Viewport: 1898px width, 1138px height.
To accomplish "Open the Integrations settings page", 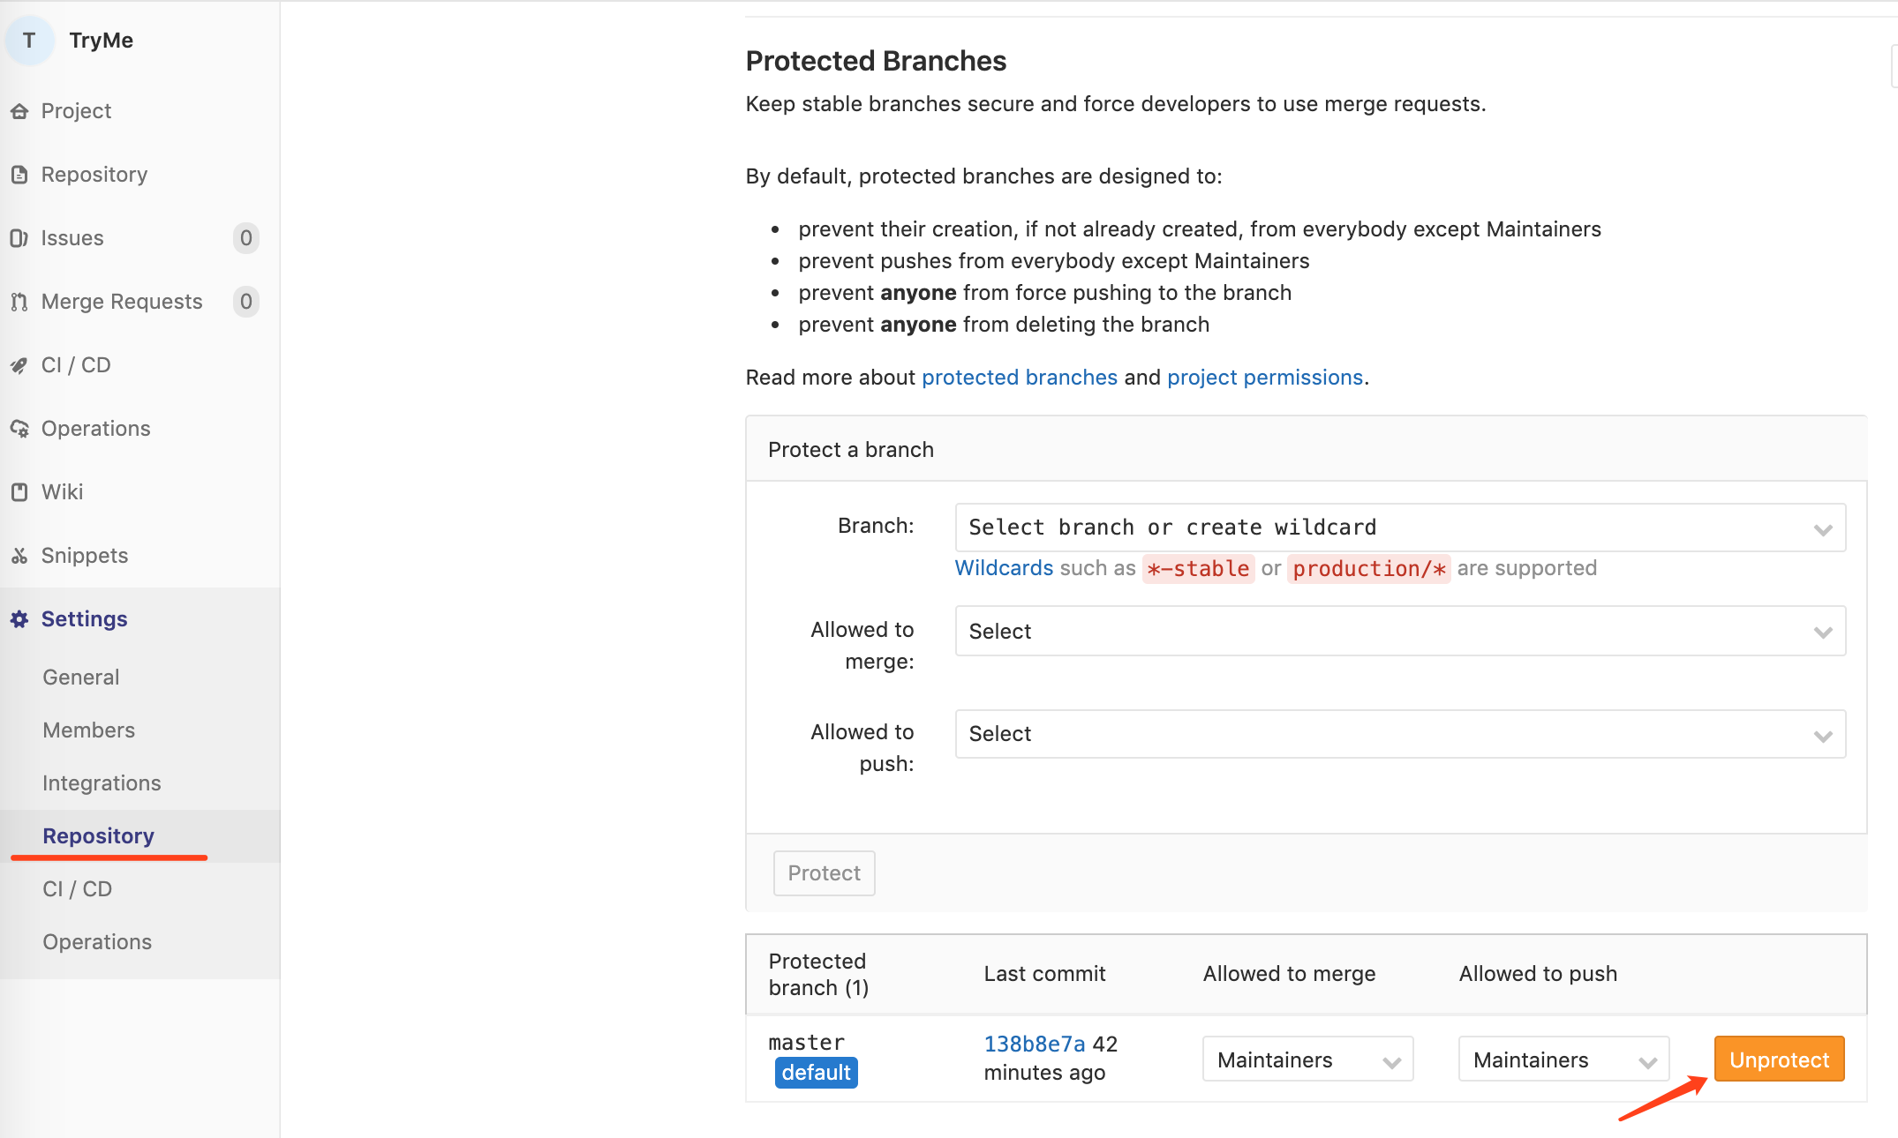I will tap(101, 782).
